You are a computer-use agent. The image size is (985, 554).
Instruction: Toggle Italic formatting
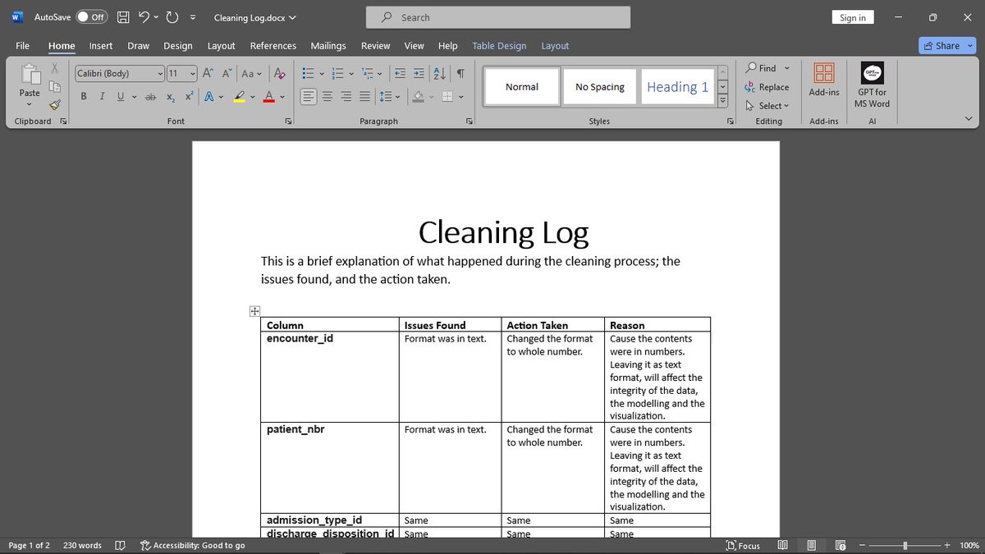point(102,97)
